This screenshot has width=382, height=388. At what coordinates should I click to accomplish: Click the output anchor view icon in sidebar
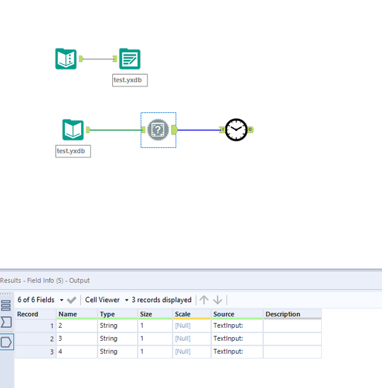click(x=6, y=342)
